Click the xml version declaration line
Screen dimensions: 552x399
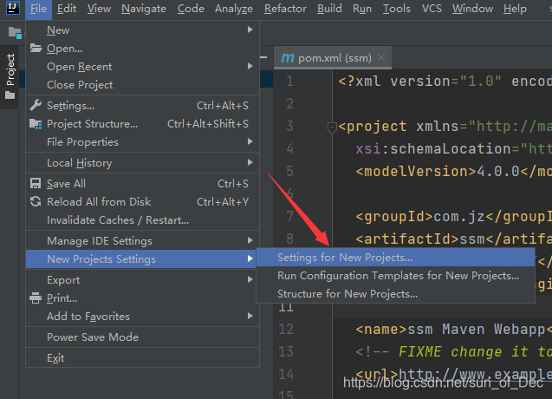tap(445, 82)
